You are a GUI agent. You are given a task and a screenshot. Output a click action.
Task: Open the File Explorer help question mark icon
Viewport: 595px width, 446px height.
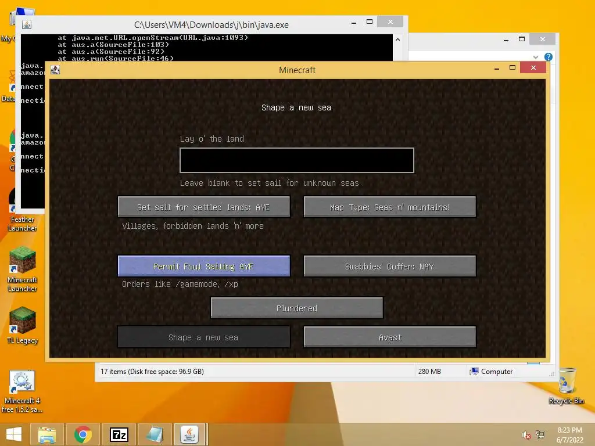(x=549, y=57)
